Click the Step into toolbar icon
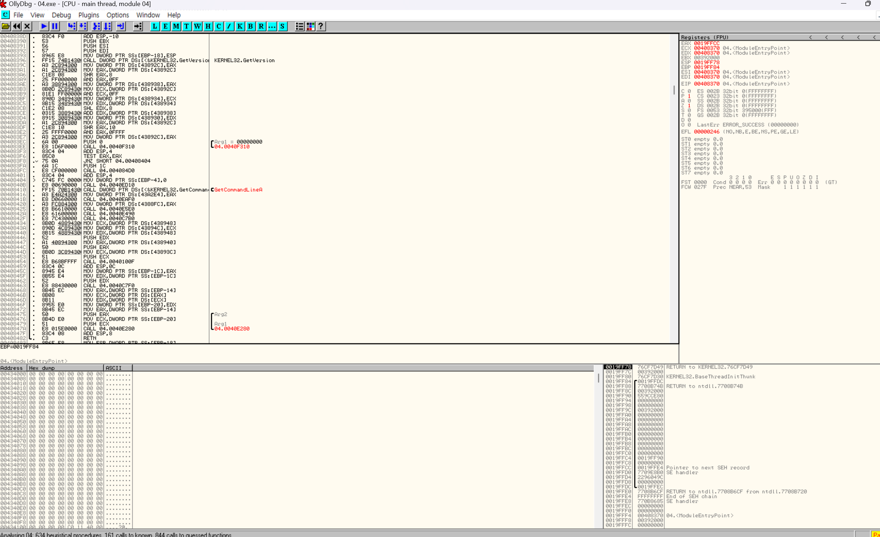This screenshot has height=537, width=880. point(71,26)
